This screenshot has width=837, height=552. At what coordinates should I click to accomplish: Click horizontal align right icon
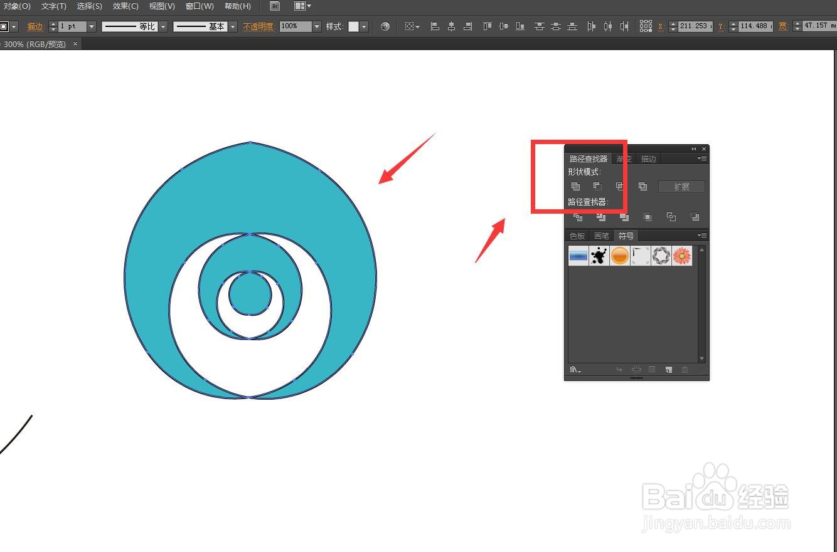click(467, 26)
